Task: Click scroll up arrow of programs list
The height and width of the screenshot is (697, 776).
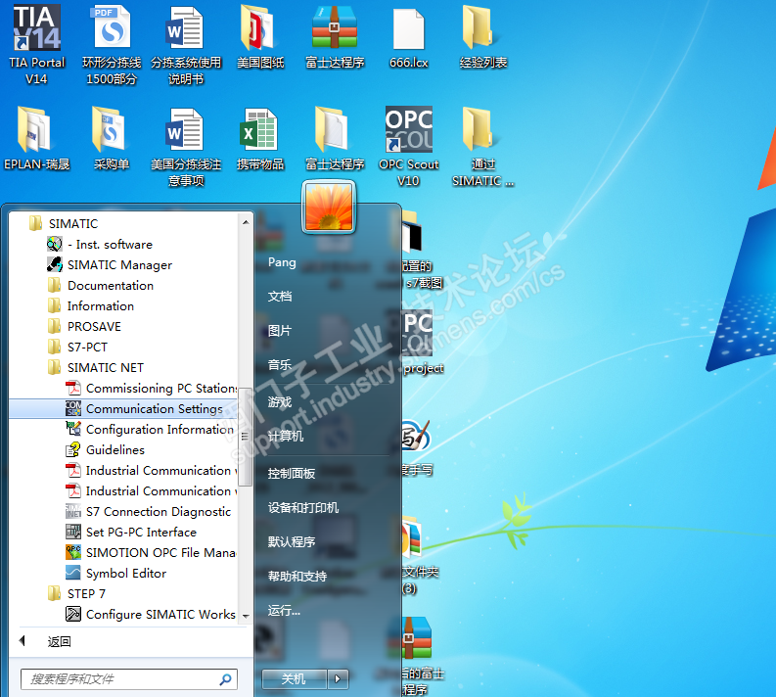Action: 246,223
